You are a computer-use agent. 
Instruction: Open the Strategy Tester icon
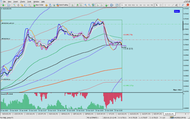(29, 5)
